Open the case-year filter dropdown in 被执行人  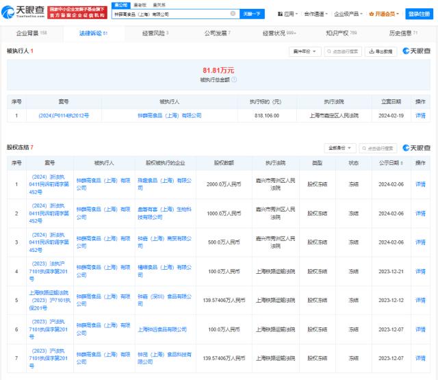305,51
